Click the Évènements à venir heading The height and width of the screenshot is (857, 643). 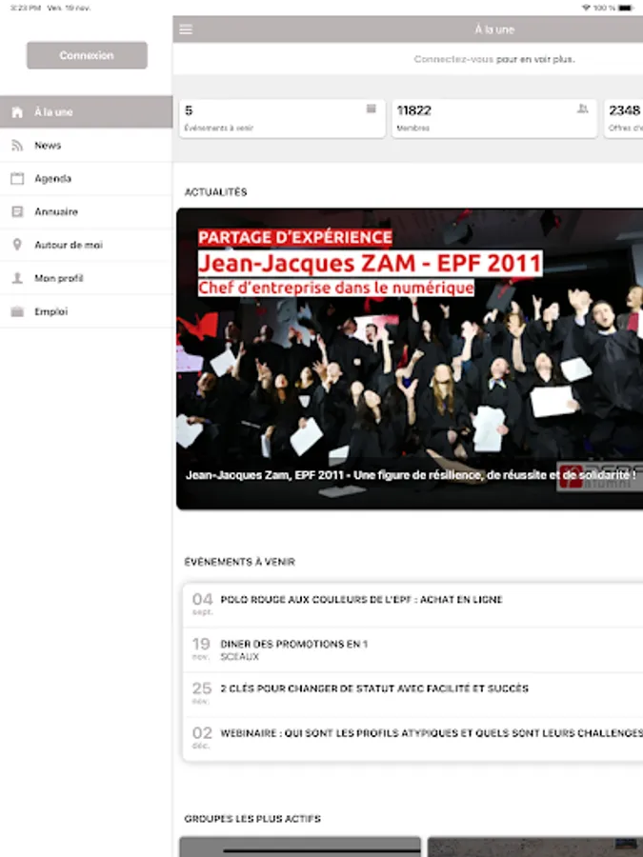tap(239, 562)
